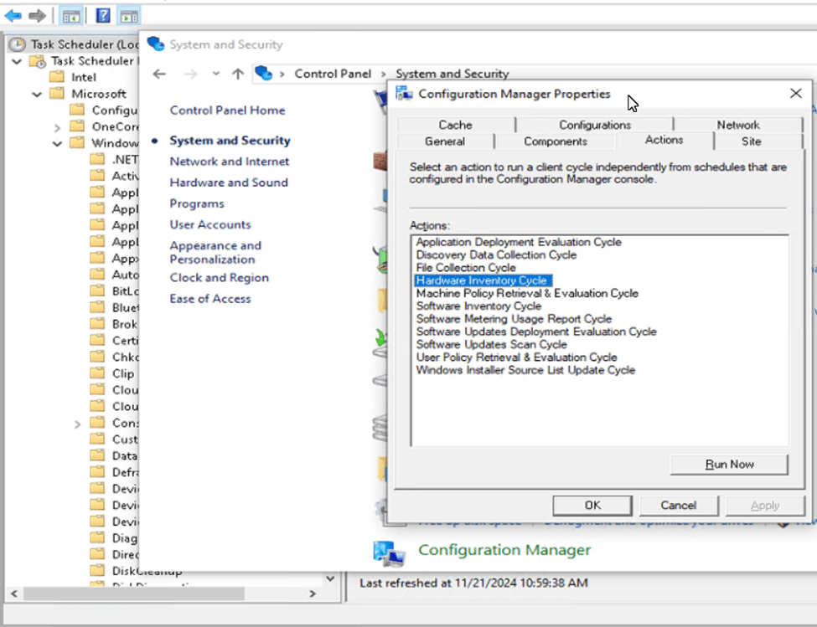This screenshot has height=627, width=817.
Task: Click the Back arrow in Control Panel window
Action: [159, 74]
